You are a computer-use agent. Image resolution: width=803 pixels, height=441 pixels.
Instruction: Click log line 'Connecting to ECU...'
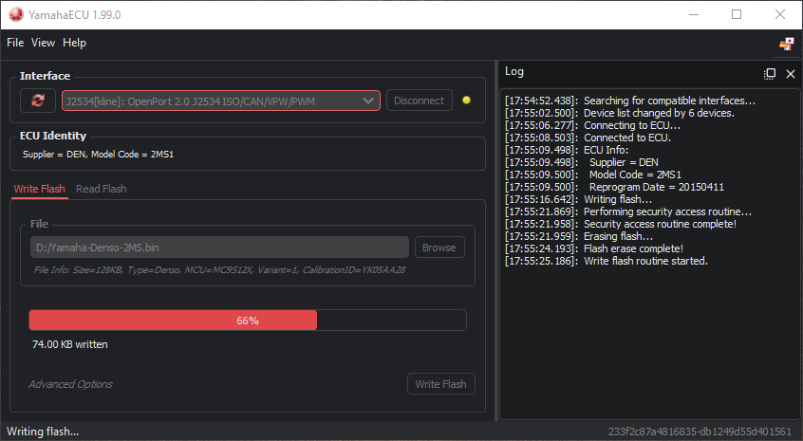click(592, 125)
